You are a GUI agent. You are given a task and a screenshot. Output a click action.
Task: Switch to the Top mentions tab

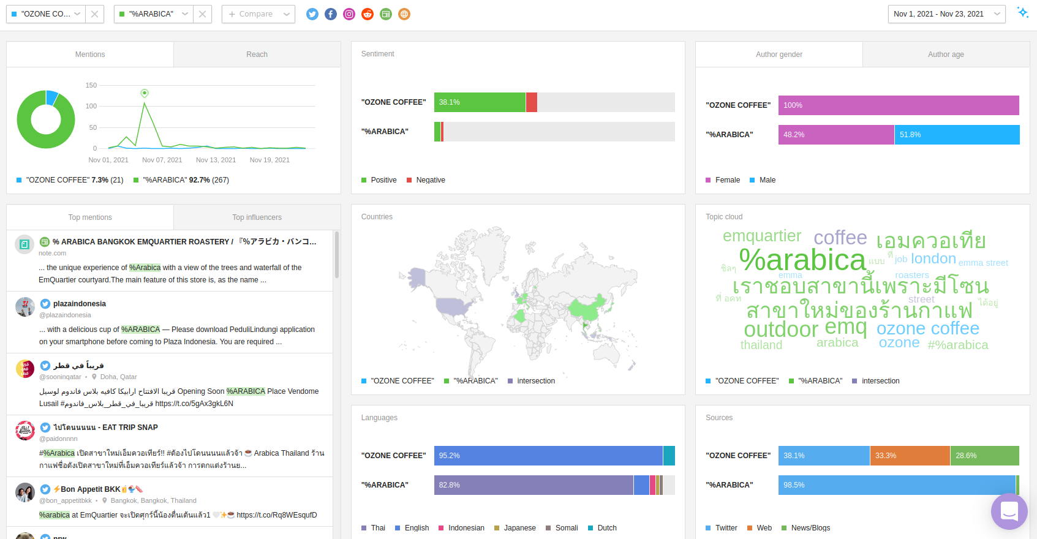pos(90,217)
